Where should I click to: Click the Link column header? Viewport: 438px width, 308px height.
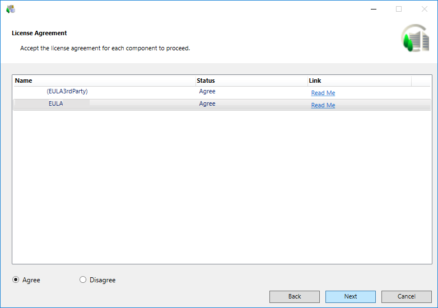click(358, 80)
